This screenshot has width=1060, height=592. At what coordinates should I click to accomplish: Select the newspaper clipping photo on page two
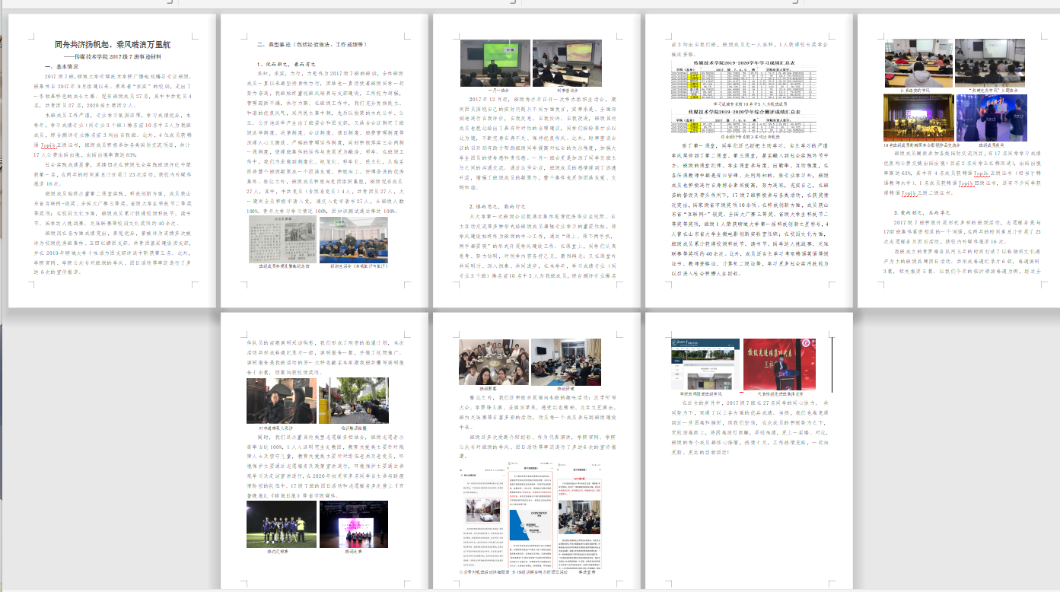tap(282, 240)
